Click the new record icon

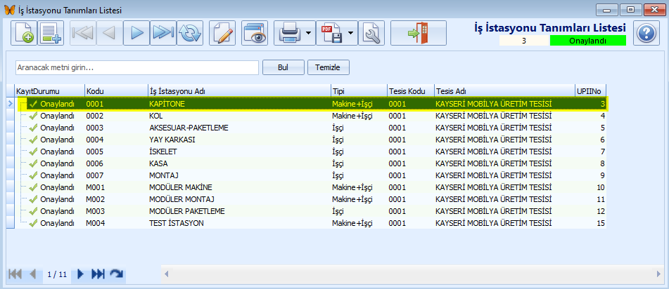24,33
